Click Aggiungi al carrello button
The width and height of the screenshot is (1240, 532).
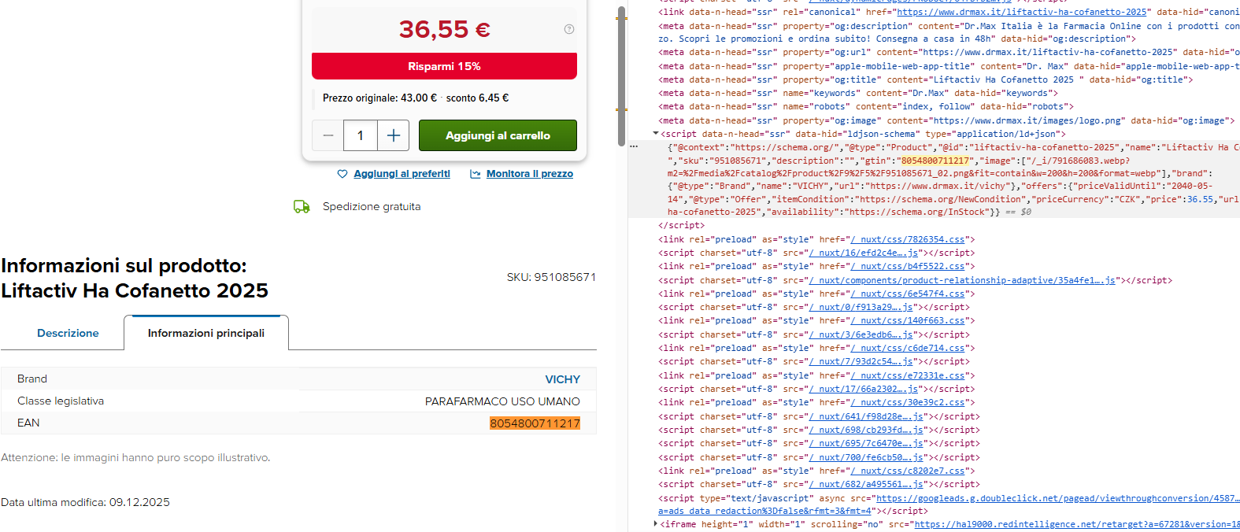[498, 135]
